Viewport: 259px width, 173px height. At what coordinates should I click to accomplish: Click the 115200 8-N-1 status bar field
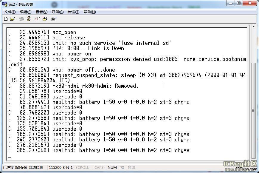pyautogui.click(x=61, y=168)
